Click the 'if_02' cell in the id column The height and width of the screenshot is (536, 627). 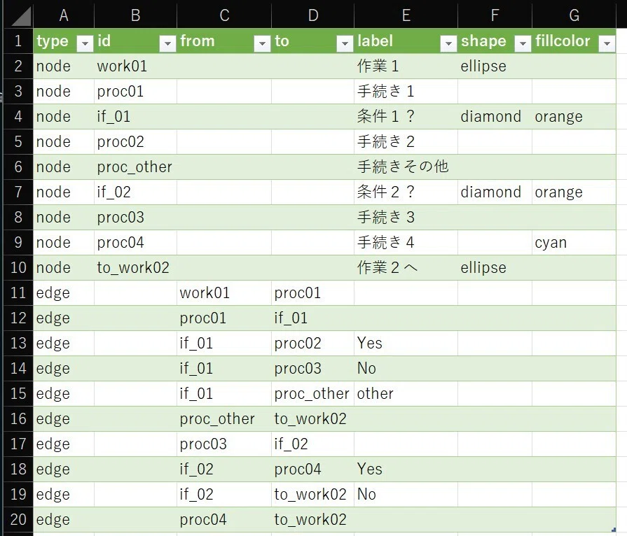tap(135, 192)
